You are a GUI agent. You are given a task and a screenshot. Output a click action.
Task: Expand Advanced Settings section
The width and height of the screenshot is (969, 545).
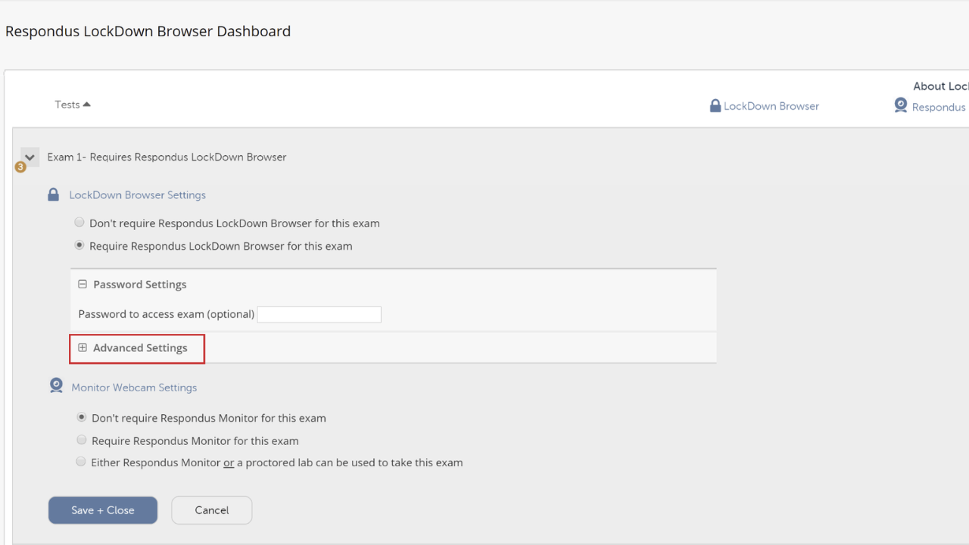coord(83,348)
